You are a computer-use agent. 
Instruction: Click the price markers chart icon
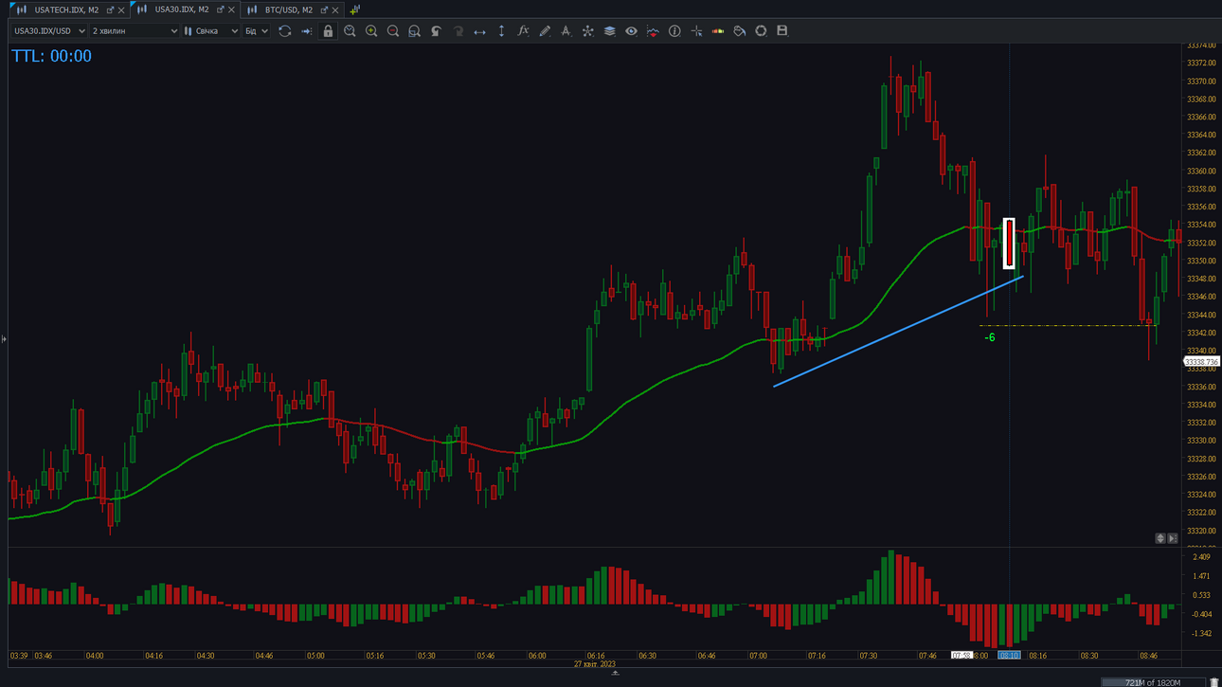point(653,31)
